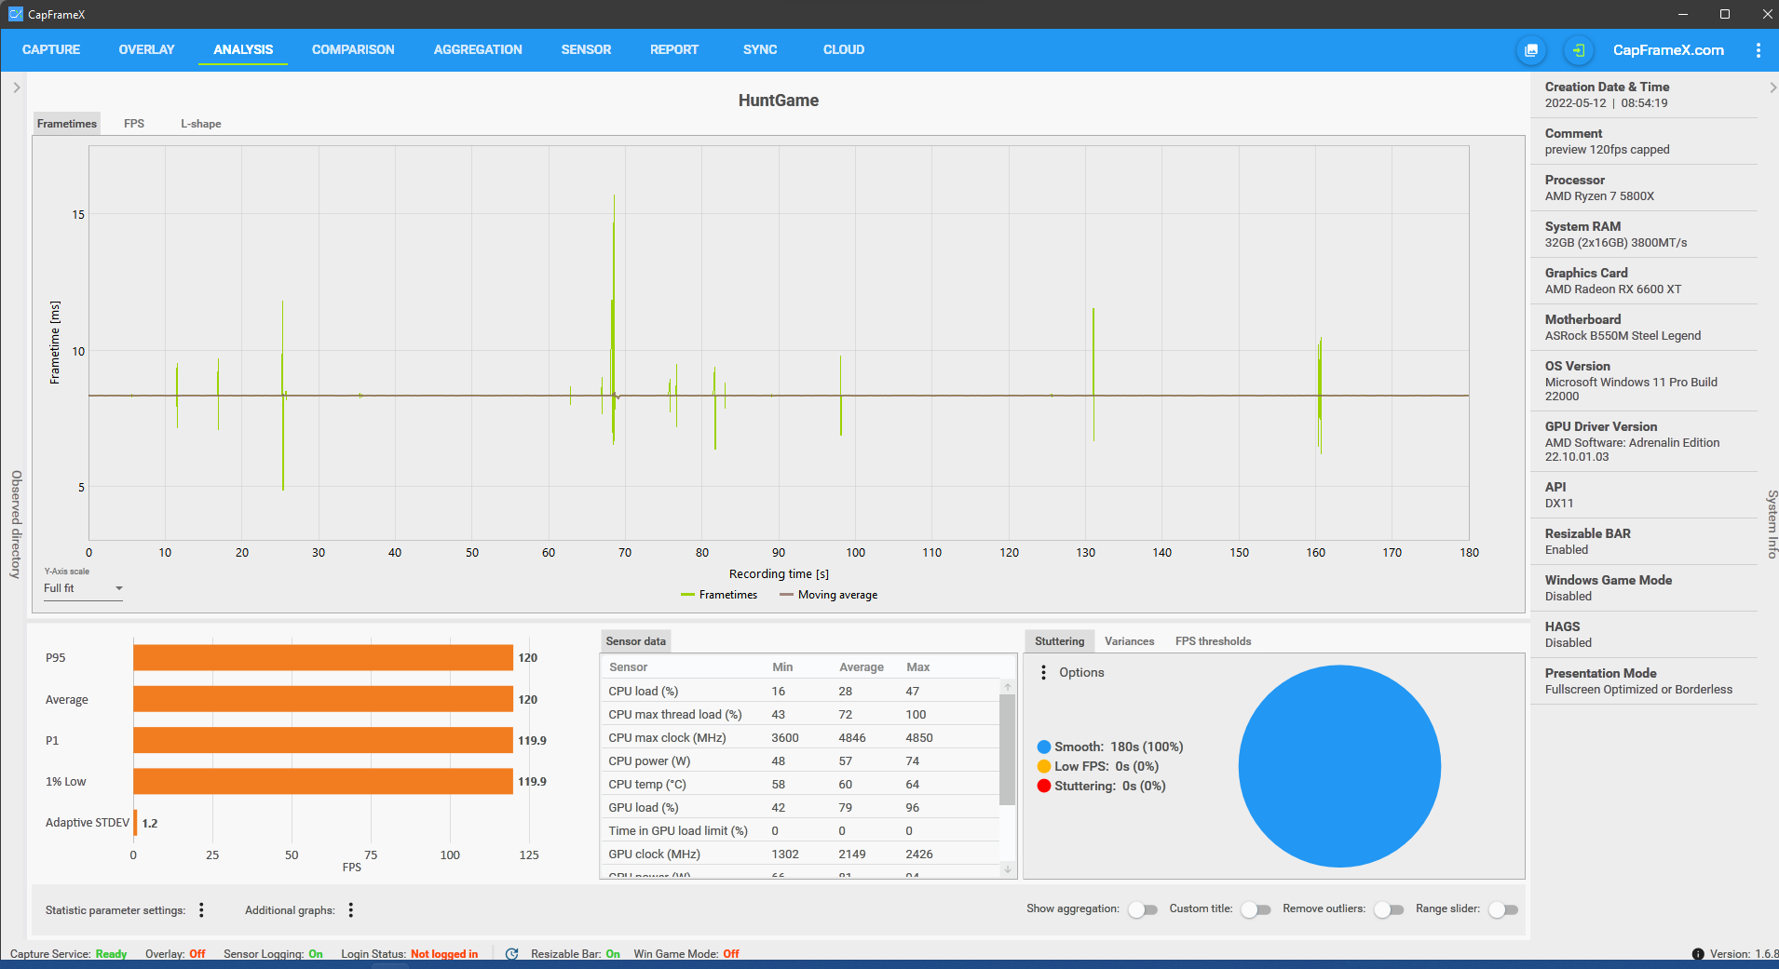Click the Win Game Mode Off status
1779x969 pixels.
point(686,954)
